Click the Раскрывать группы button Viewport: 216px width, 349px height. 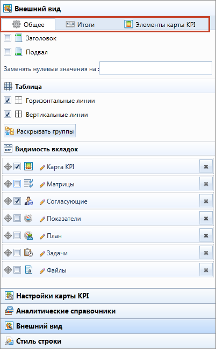coord(40,131)
